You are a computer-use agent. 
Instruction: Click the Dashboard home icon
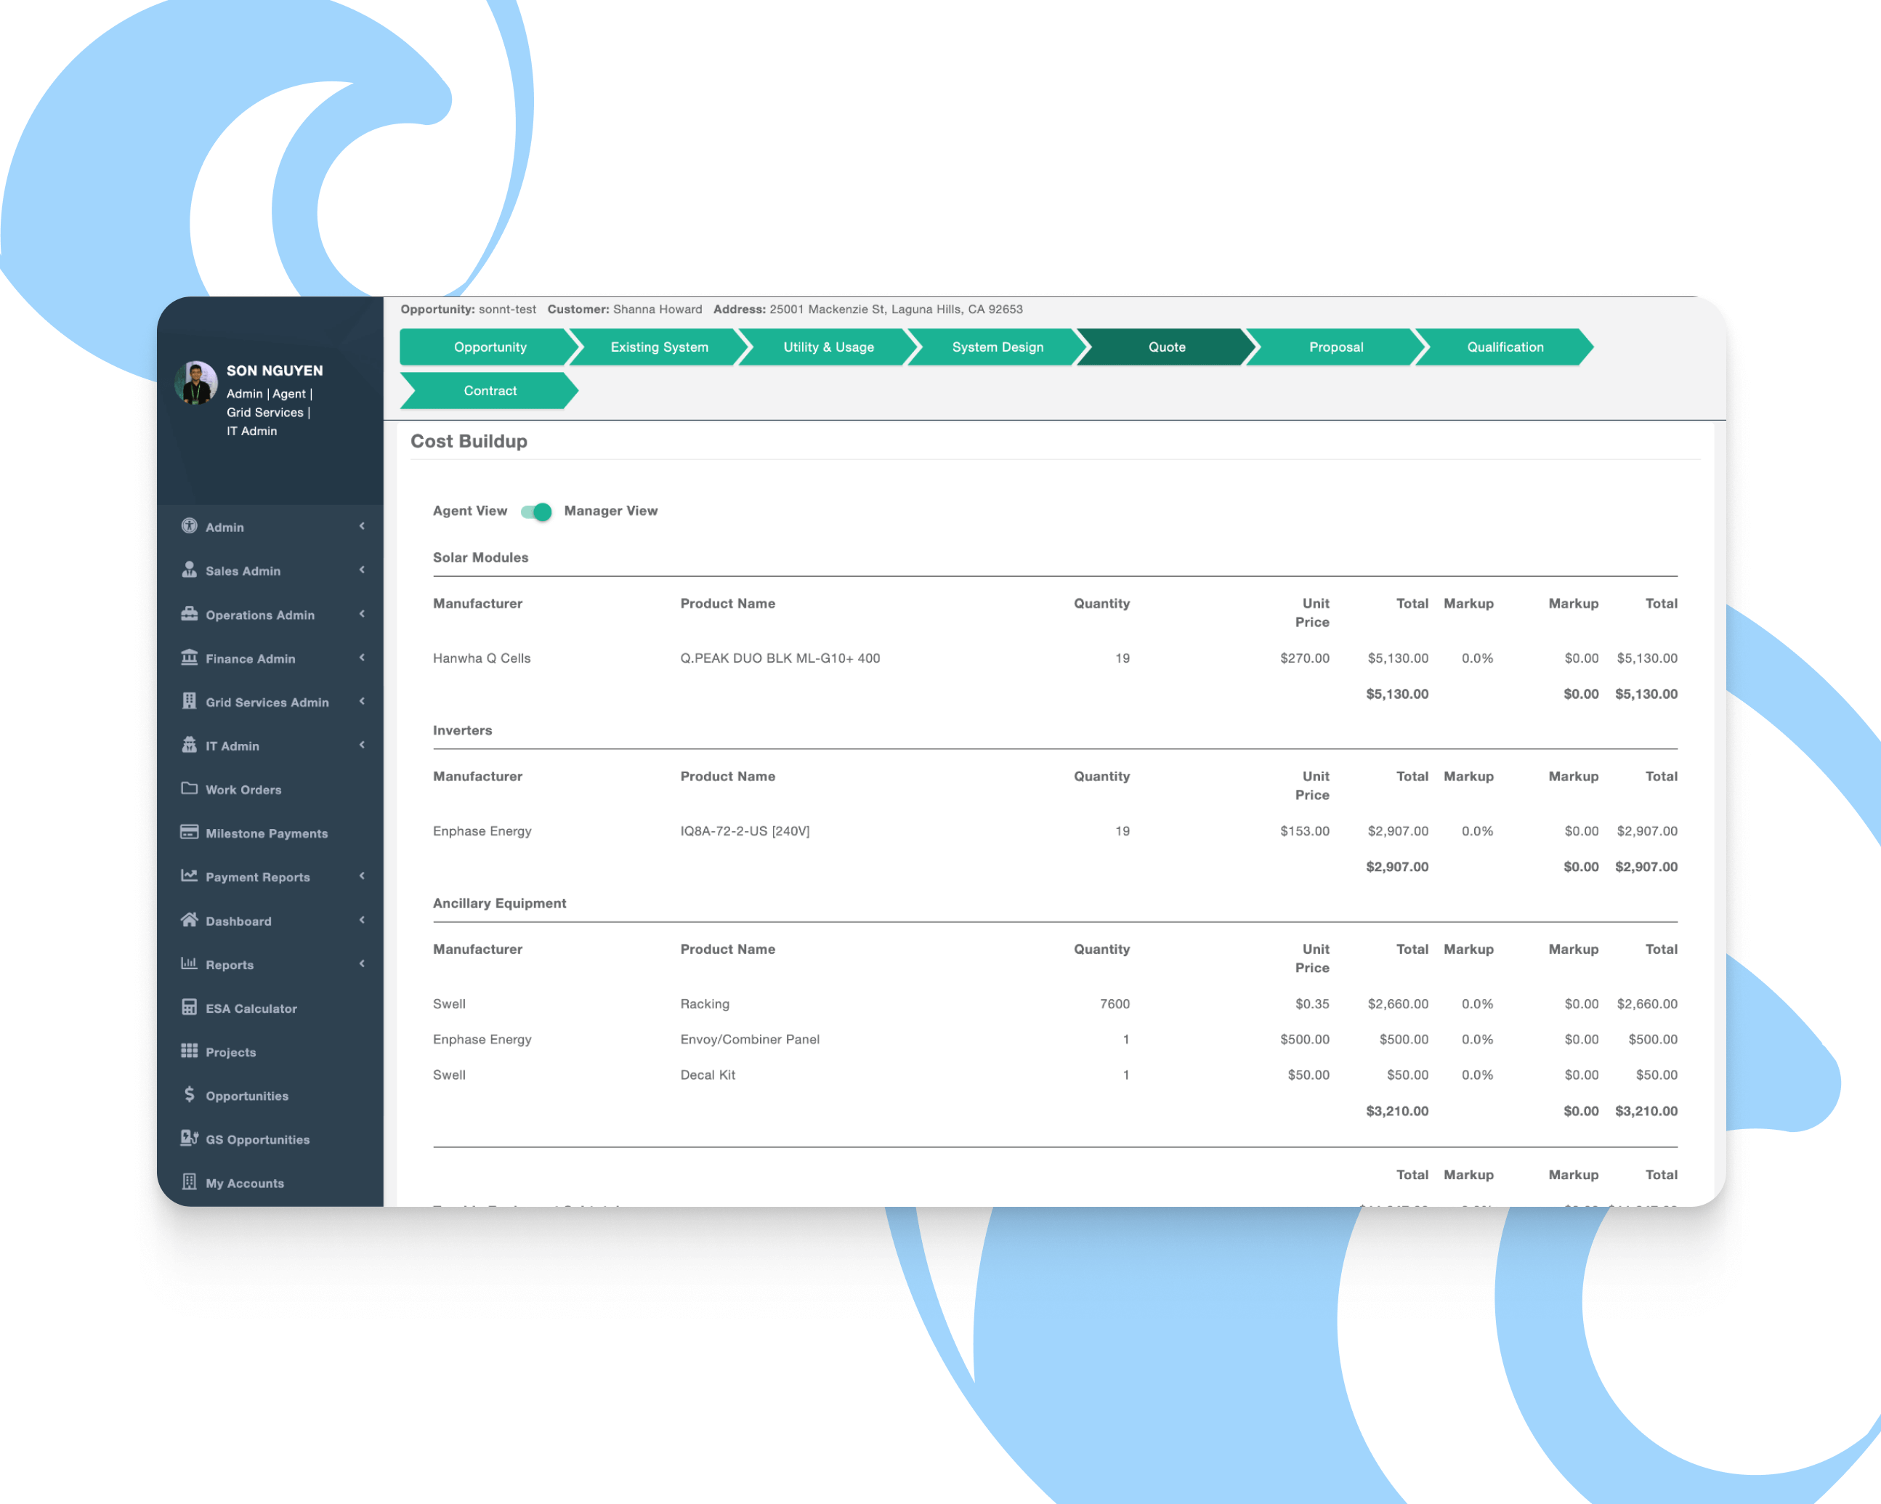click(190, 920)
